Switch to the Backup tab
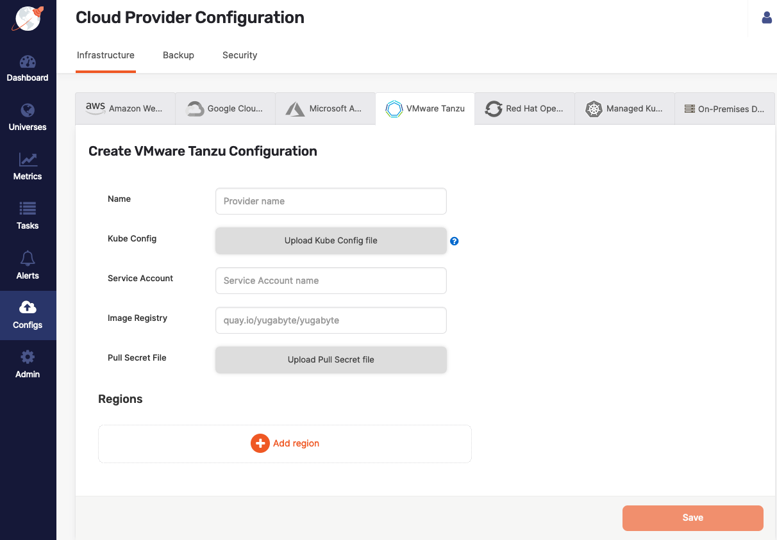The image size is (777, 540). click(x=178, y=55)
